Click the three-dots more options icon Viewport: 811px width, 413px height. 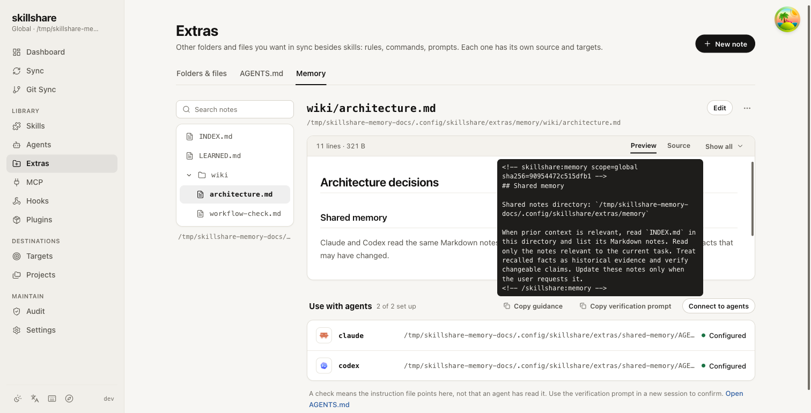(747, 108)
